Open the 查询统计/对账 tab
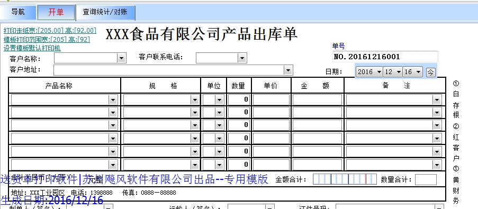Image resolution: width=478 pixels, height=209 pixels. point(105,12)
